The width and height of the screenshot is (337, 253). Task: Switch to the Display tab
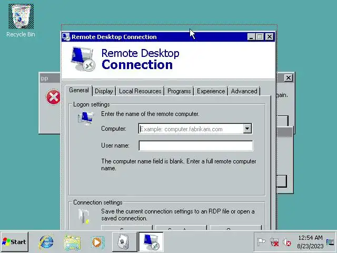click(x=104, y=91)
